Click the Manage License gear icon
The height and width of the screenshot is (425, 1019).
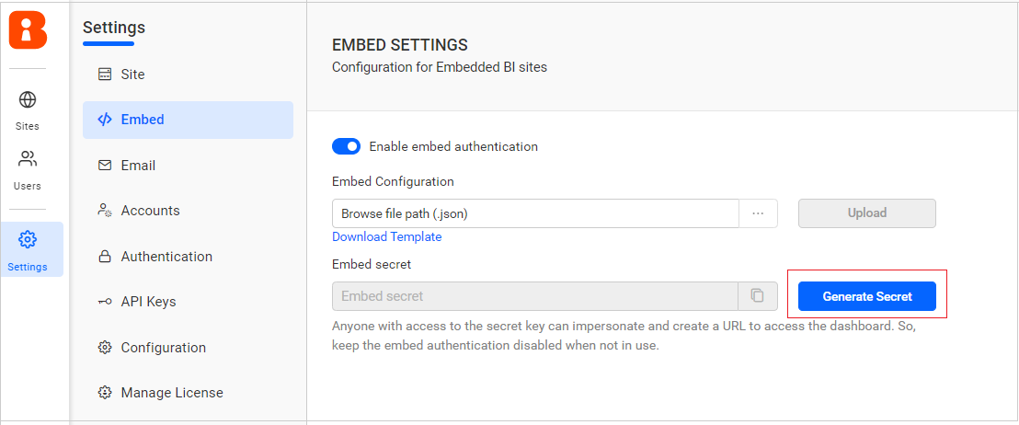point(105,393)
